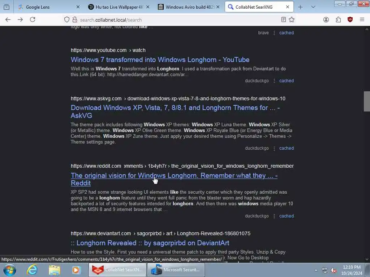This screenshot has height=277, width=370.
Task: Switch to the Microsoft Security taskbar window
Action: click(176, 270)
